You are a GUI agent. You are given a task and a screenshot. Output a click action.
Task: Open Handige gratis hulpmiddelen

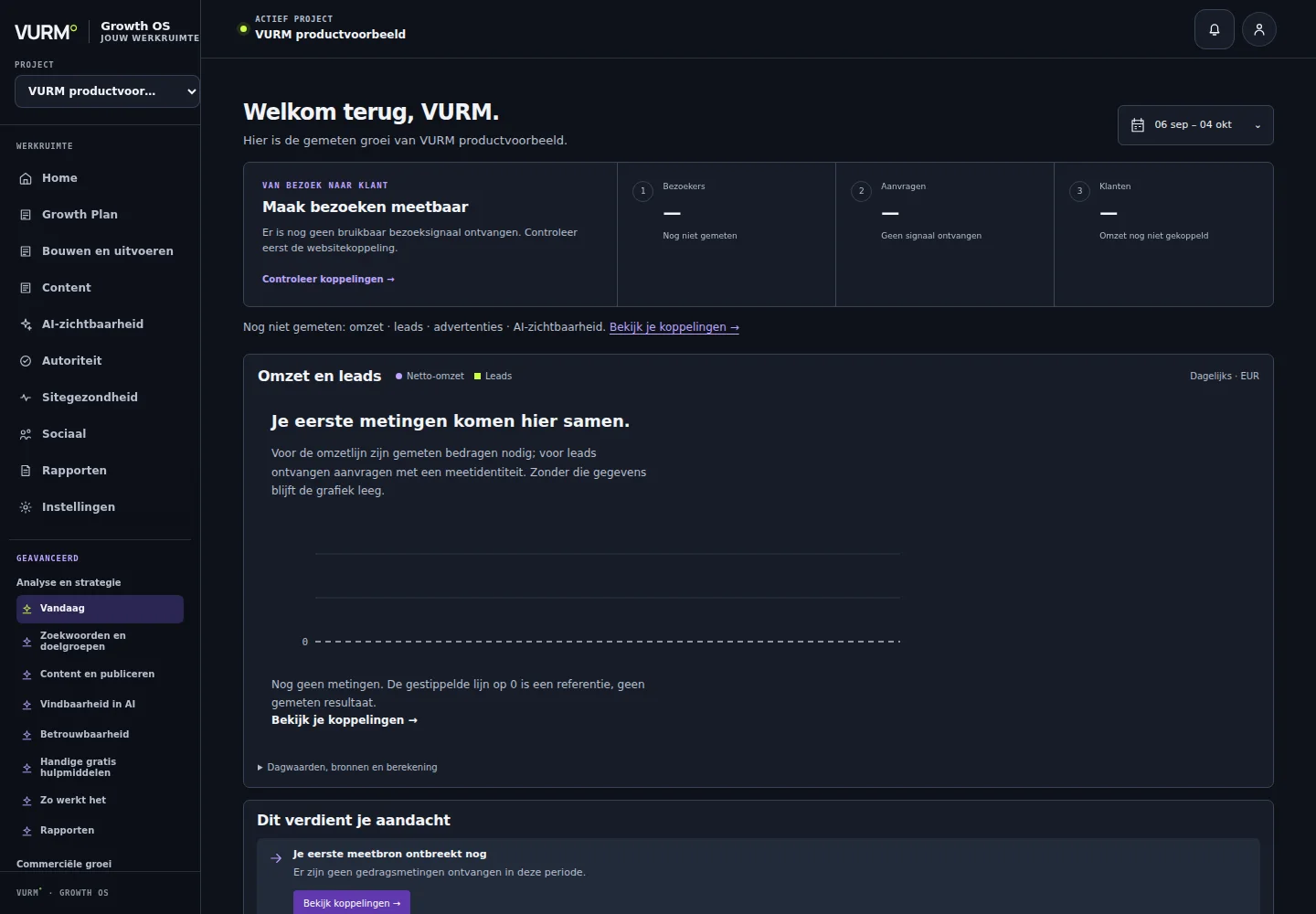click(100, 768)
